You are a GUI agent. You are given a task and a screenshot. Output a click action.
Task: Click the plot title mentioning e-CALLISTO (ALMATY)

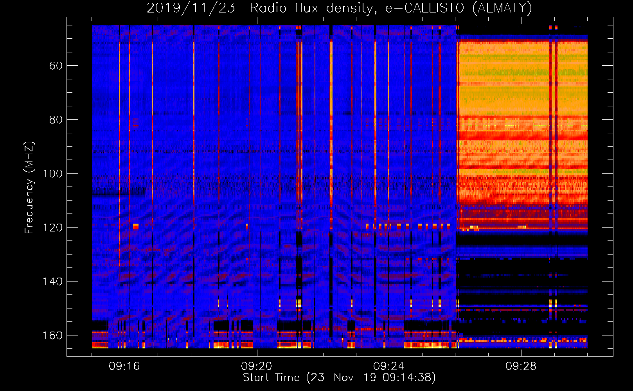click(339, 8)
